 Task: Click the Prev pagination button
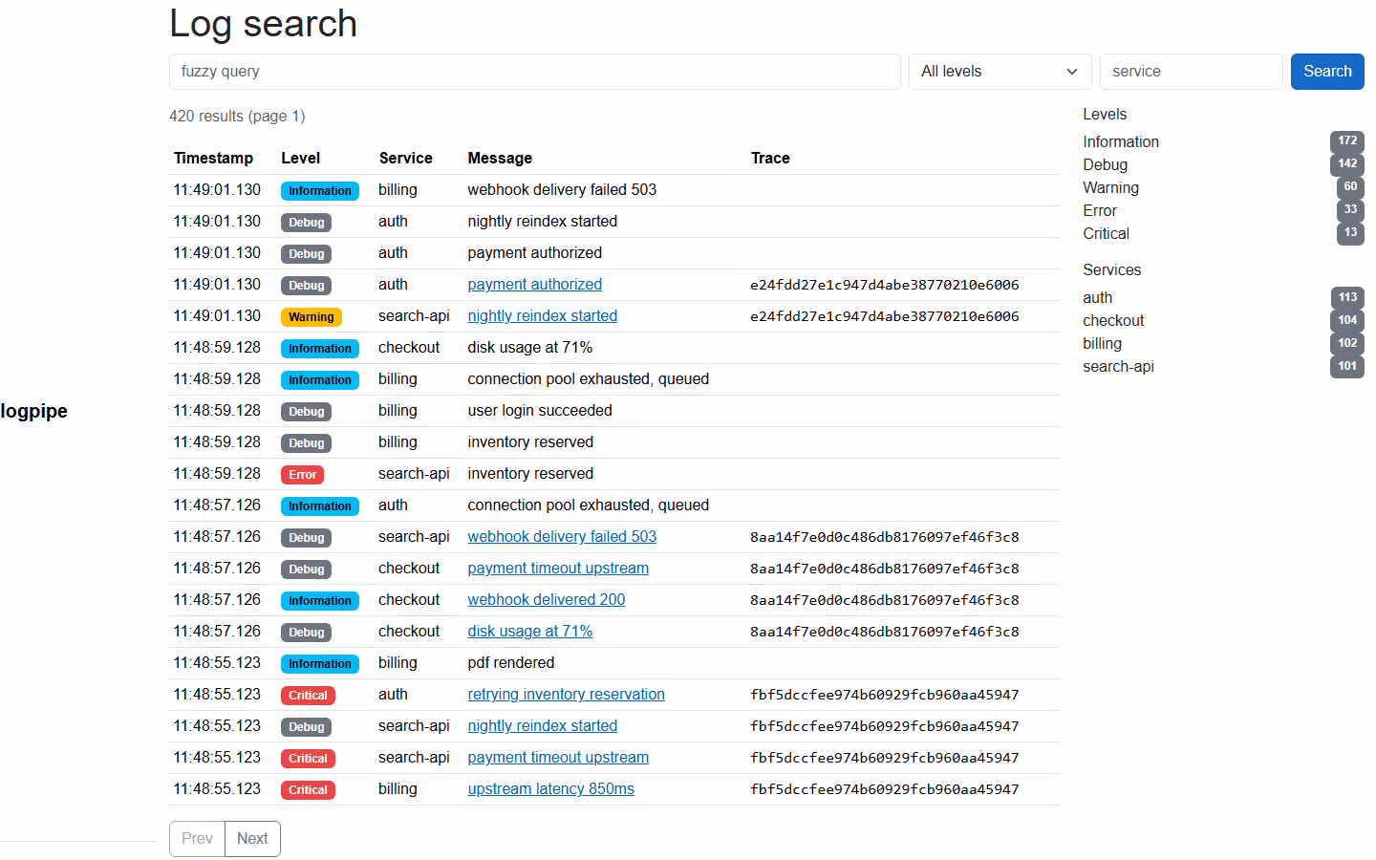pos(197,839)
